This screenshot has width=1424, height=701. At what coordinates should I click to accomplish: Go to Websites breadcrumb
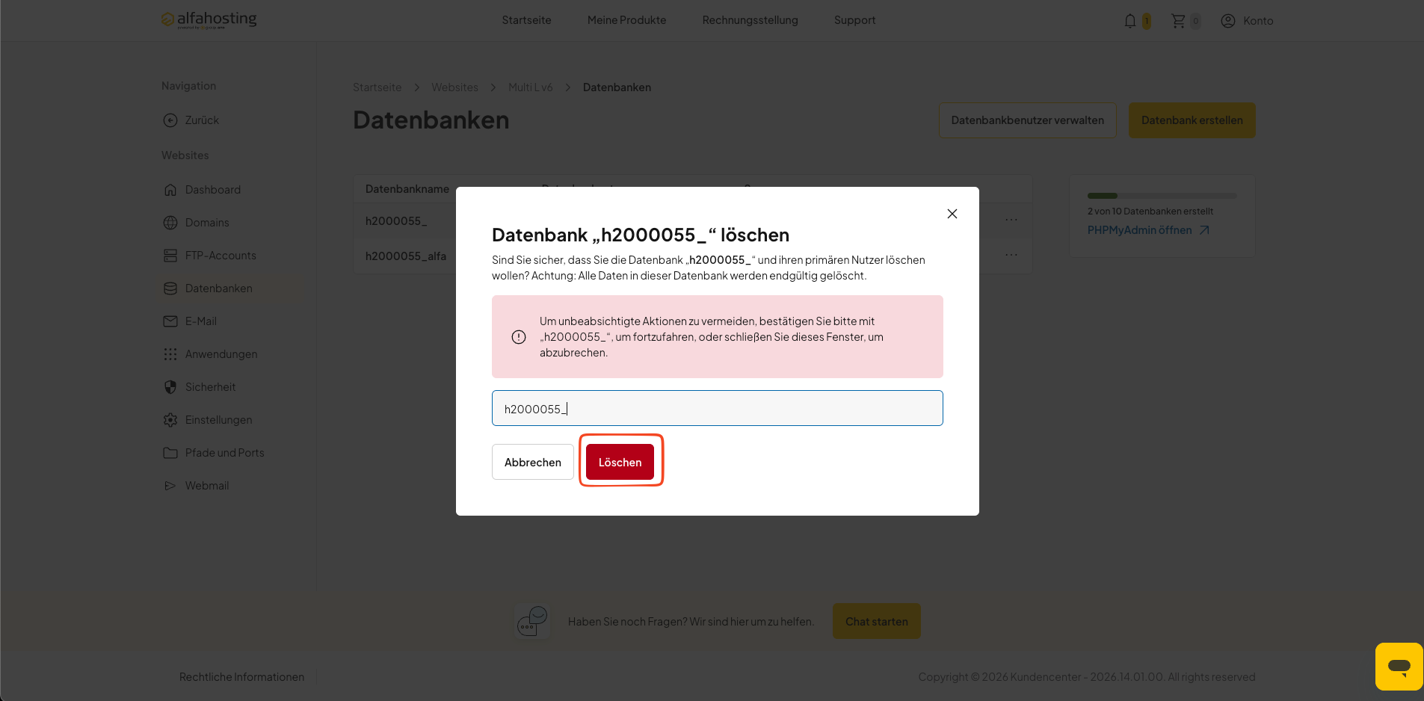pyautogui.click(x=454, y=87)
